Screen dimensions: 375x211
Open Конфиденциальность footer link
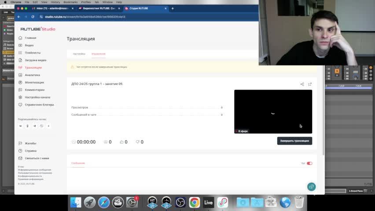coord(30,176)
